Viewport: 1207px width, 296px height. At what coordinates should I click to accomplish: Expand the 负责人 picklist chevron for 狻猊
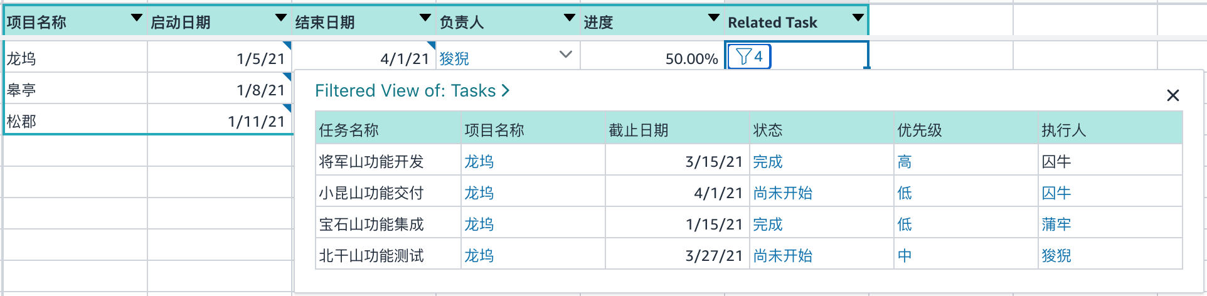point(565,55)
